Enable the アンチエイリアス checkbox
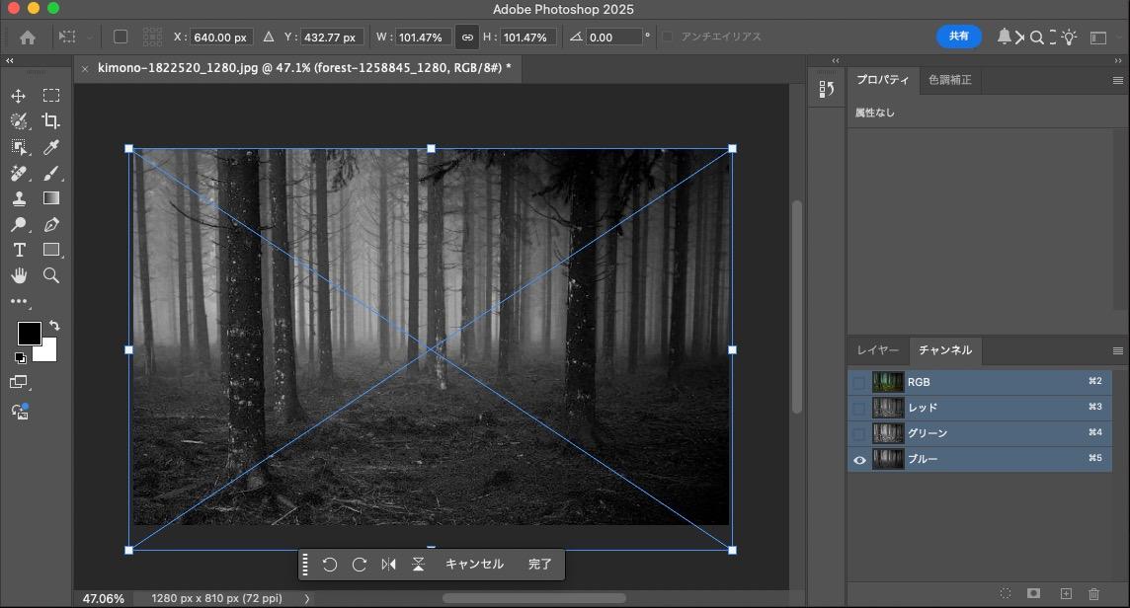 [668, 37]
